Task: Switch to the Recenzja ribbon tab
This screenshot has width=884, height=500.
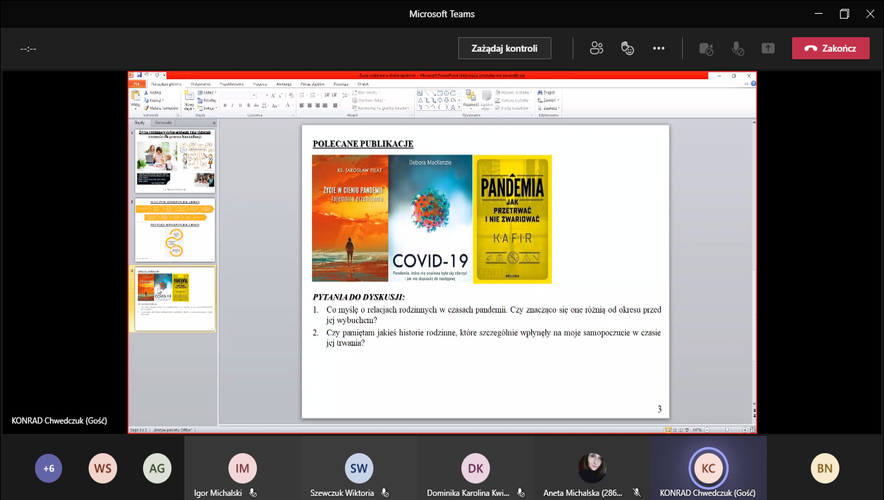Action: point(341,84)
